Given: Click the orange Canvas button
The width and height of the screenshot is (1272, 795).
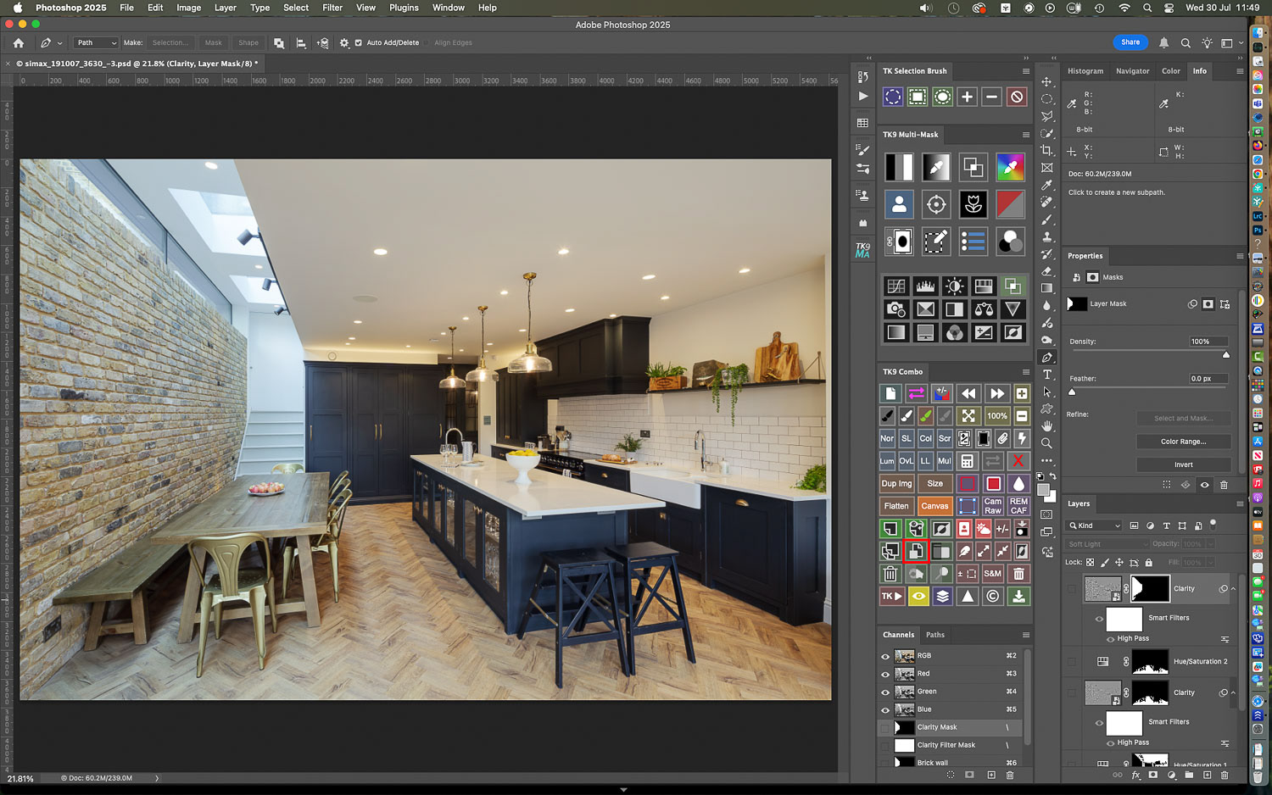Looking at the screenshot, I should click(x=934, y=506).
